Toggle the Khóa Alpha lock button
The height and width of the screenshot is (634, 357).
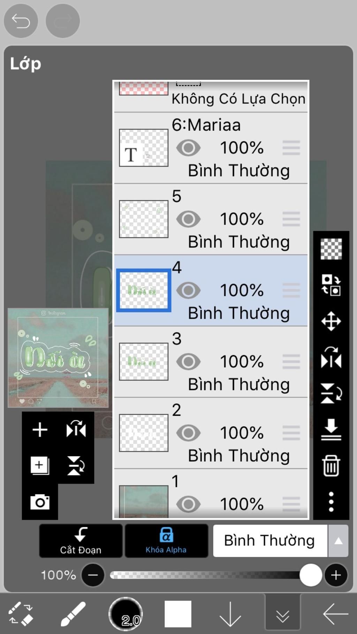pyautogui.click(x=166, y=541)
